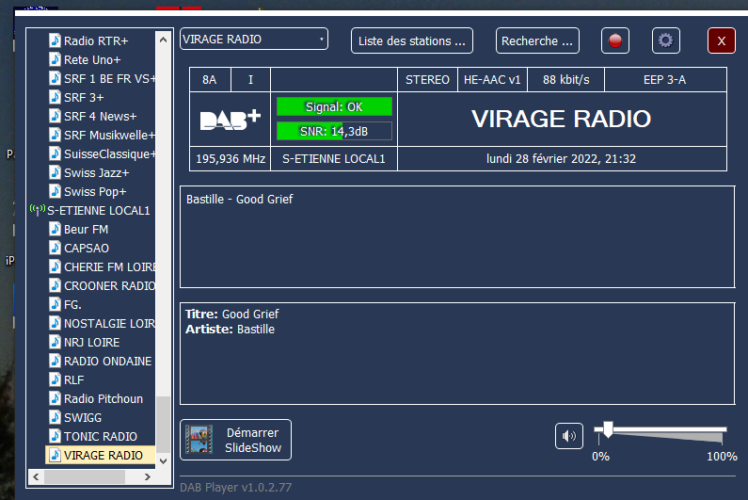Click the date and time text
This screenshot has height=500, width=748.
click(561, 158)
